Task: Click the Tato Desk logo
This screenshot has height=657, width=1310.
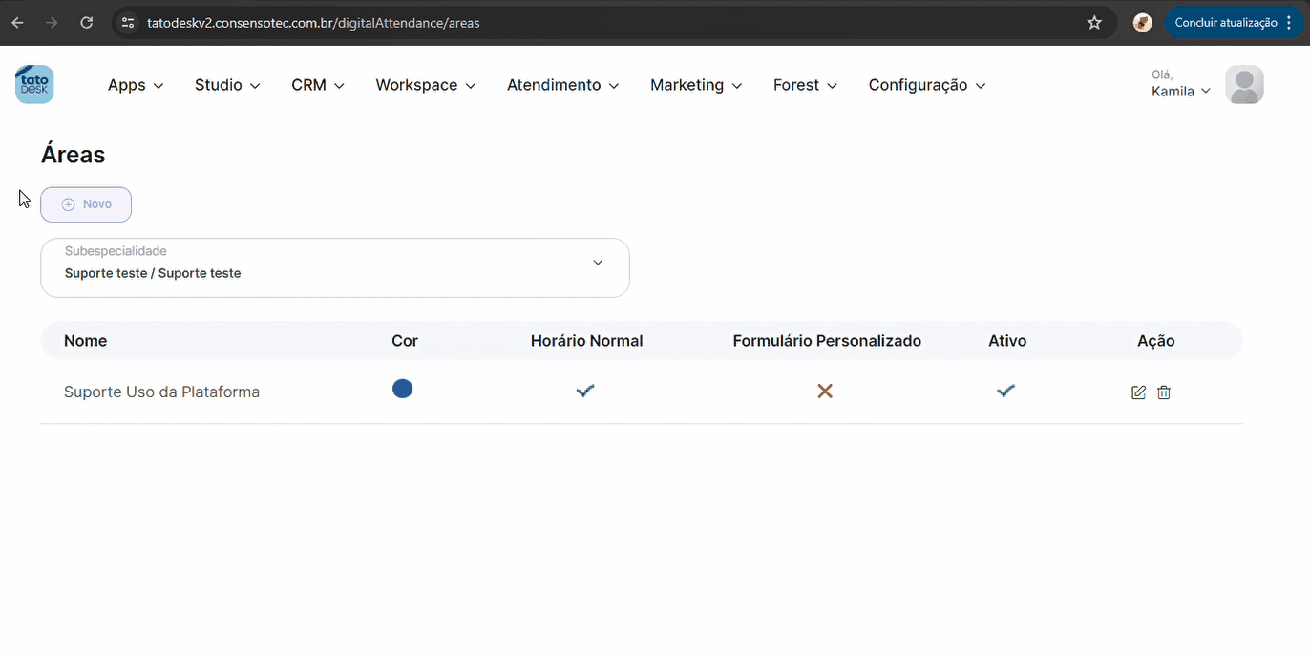Action: click(34, 85)
